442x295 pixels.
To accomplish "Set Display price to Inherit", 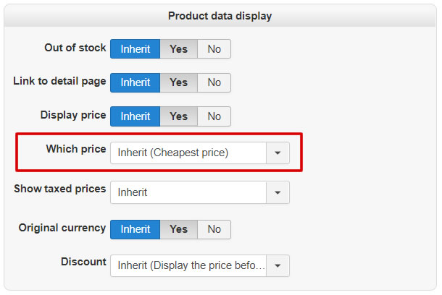I will tap(135, 116).
